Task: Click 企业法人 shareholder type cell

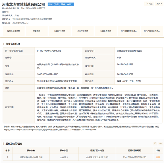Action: pyautogui.click(x=64, y=157)
